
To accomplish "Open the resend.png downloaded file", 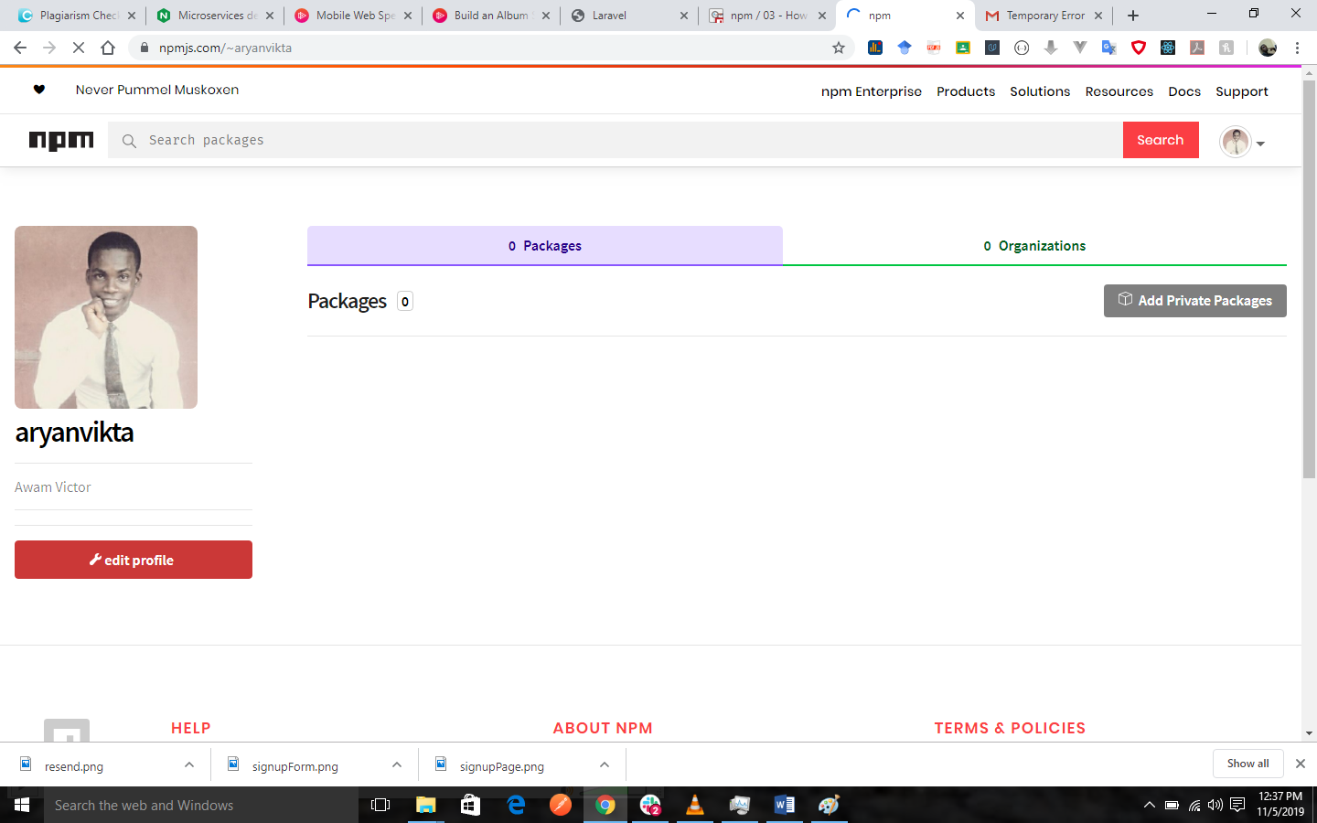I will 74,766.
